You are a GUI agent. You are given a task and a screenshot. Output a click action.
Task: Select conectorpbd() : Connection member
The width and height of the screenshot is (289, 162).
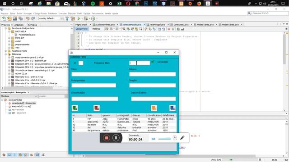24,103
